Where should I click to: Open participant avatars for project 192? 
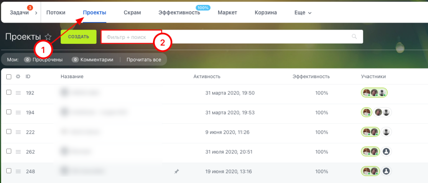[x=374, y=93]
